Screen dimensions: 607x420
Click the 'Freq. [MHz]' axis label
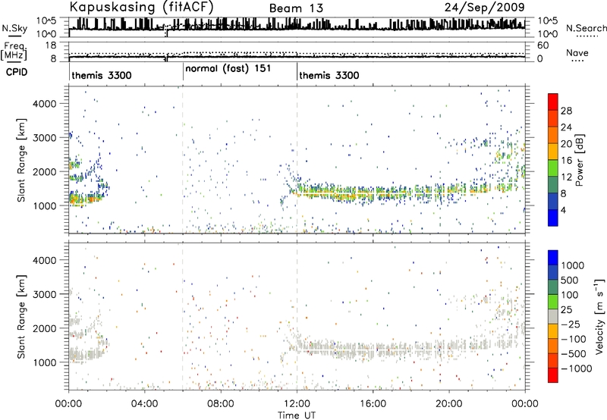[14, 51]
